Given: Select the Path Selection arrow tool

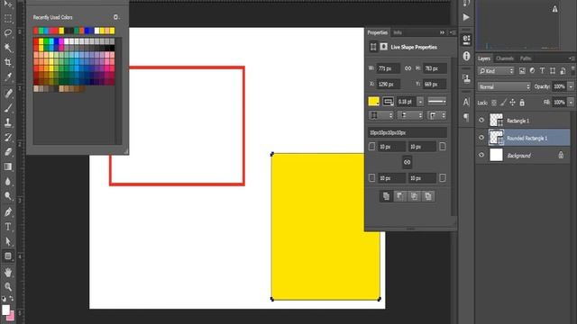Looking at the screenshot, I should [8, 241].
